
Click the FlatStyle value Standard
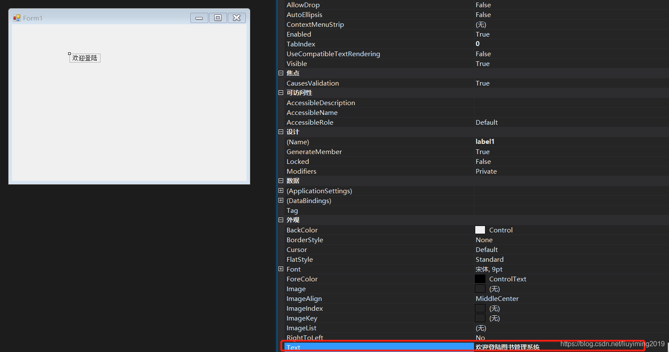(x=490, y=259)
